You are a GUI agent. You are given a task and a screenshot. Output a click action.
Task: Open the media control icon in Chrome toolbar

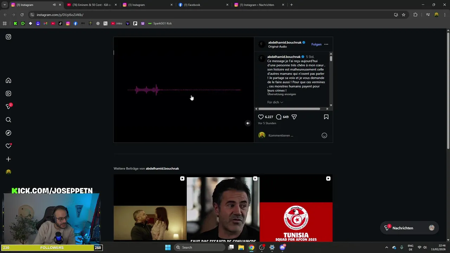click(x=428, y=15)
